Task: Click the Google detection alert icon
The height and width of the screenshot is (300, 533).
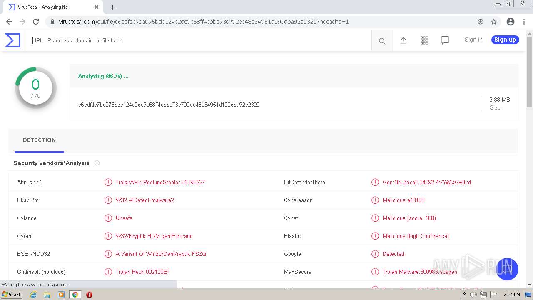Action: (x=375, y=254)
